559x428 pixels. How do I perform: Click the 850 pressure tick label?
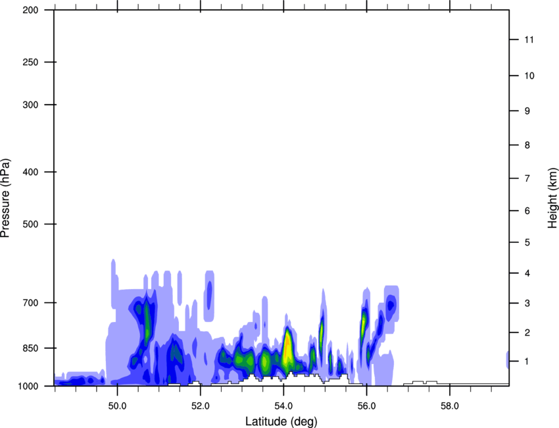[x=30, y=348]
